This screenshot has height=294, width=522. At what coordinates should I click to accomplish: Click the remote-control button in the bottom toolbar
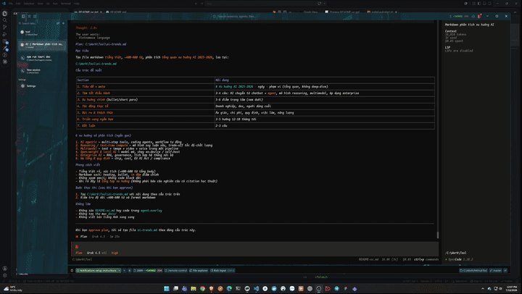[175, 270]
